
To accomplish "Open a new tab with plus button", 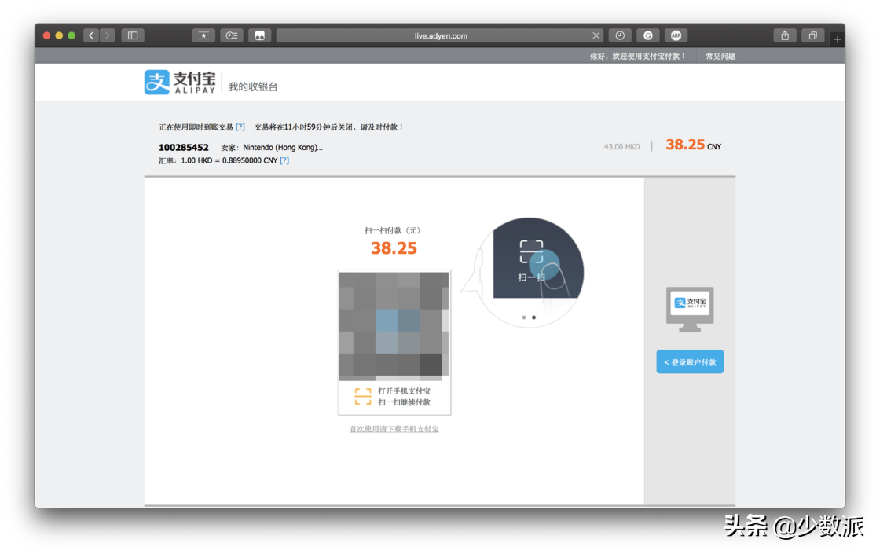I will pyautogui.click(x=837, y=39).
